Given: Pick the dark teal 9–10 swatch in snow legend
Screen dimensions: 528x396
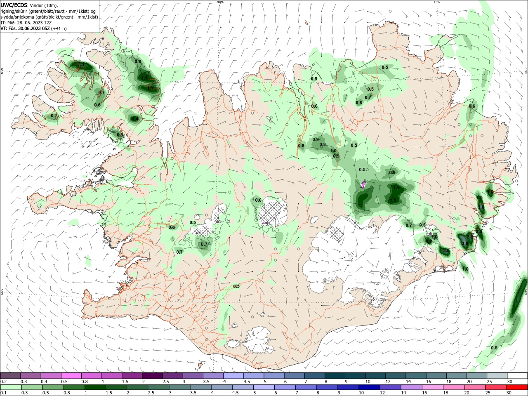Looking at the screenshot, I should click(x=355, y=376).
